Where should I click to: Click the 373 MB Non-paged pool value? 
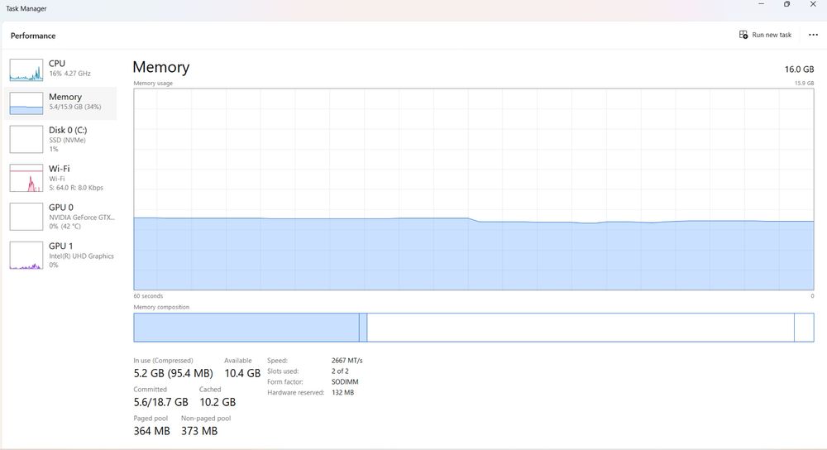click(199, 431)
